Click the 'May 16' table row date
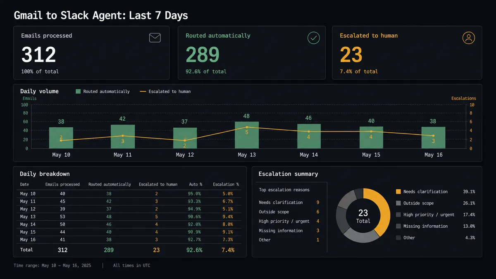Viewport: 496px width, 279px height. tap(28, 240)
